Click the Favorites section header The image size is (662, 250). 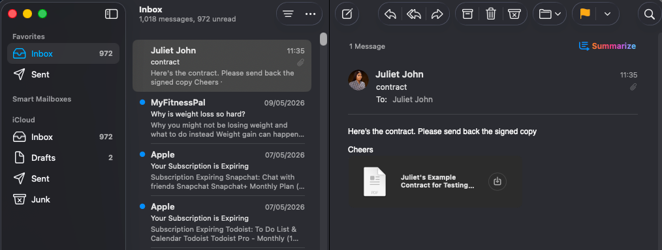pyautogui.click(x=29, y=36)
